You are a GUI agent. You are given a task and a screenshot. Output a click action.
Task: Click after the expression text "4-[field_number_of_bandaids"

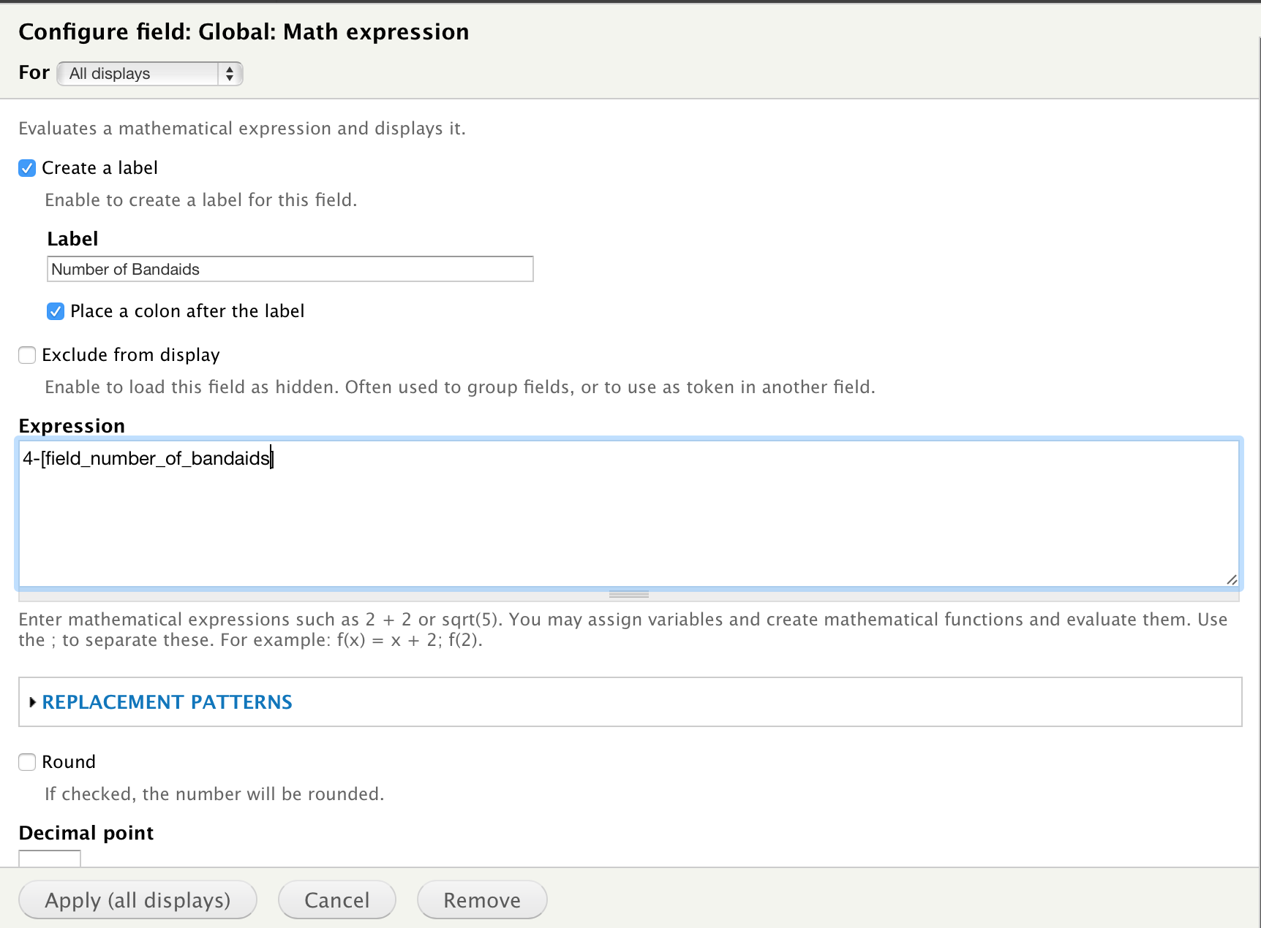tap(272, 458)
